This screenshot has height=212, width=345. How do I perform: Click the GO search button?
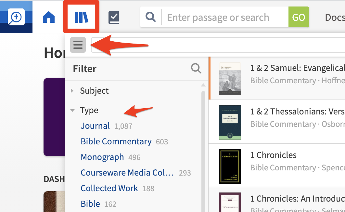pos(299,17)
